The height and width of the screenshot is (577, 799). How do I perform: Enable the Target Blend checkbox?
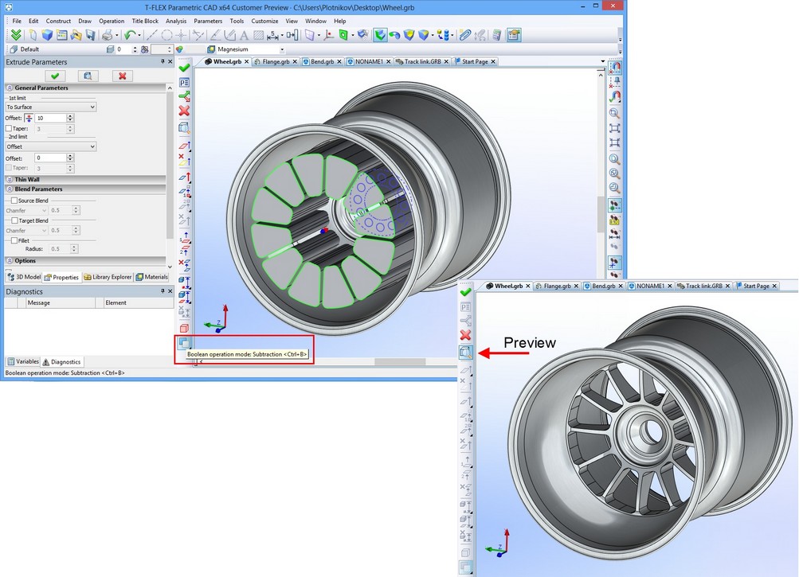[11, 220]
